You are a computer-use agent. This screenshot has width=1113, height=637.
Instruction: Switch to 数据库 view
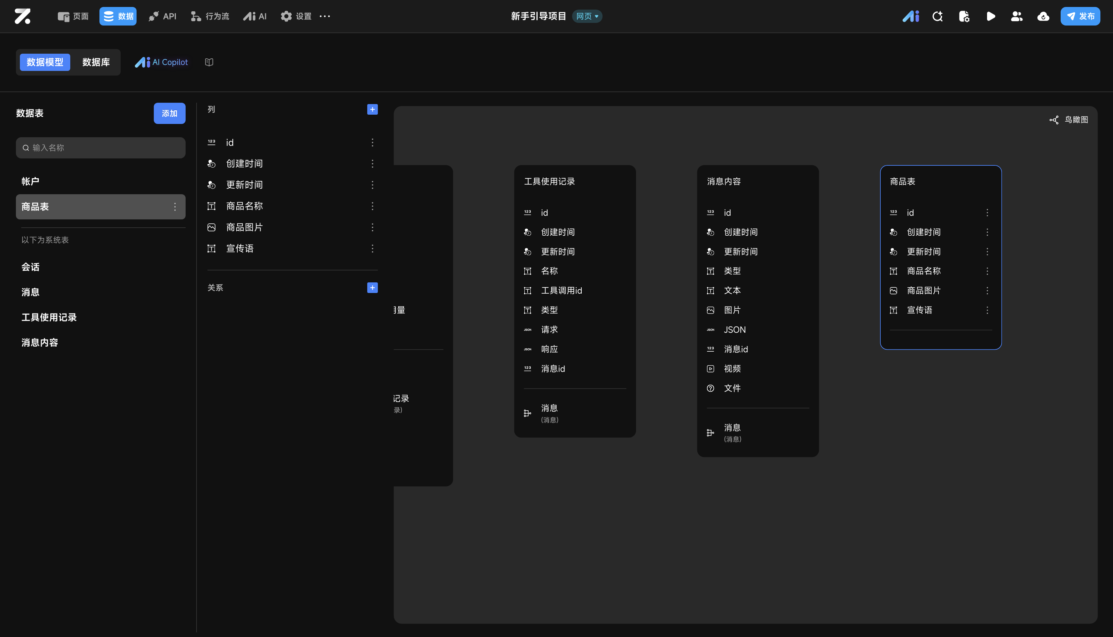point(96,62)
